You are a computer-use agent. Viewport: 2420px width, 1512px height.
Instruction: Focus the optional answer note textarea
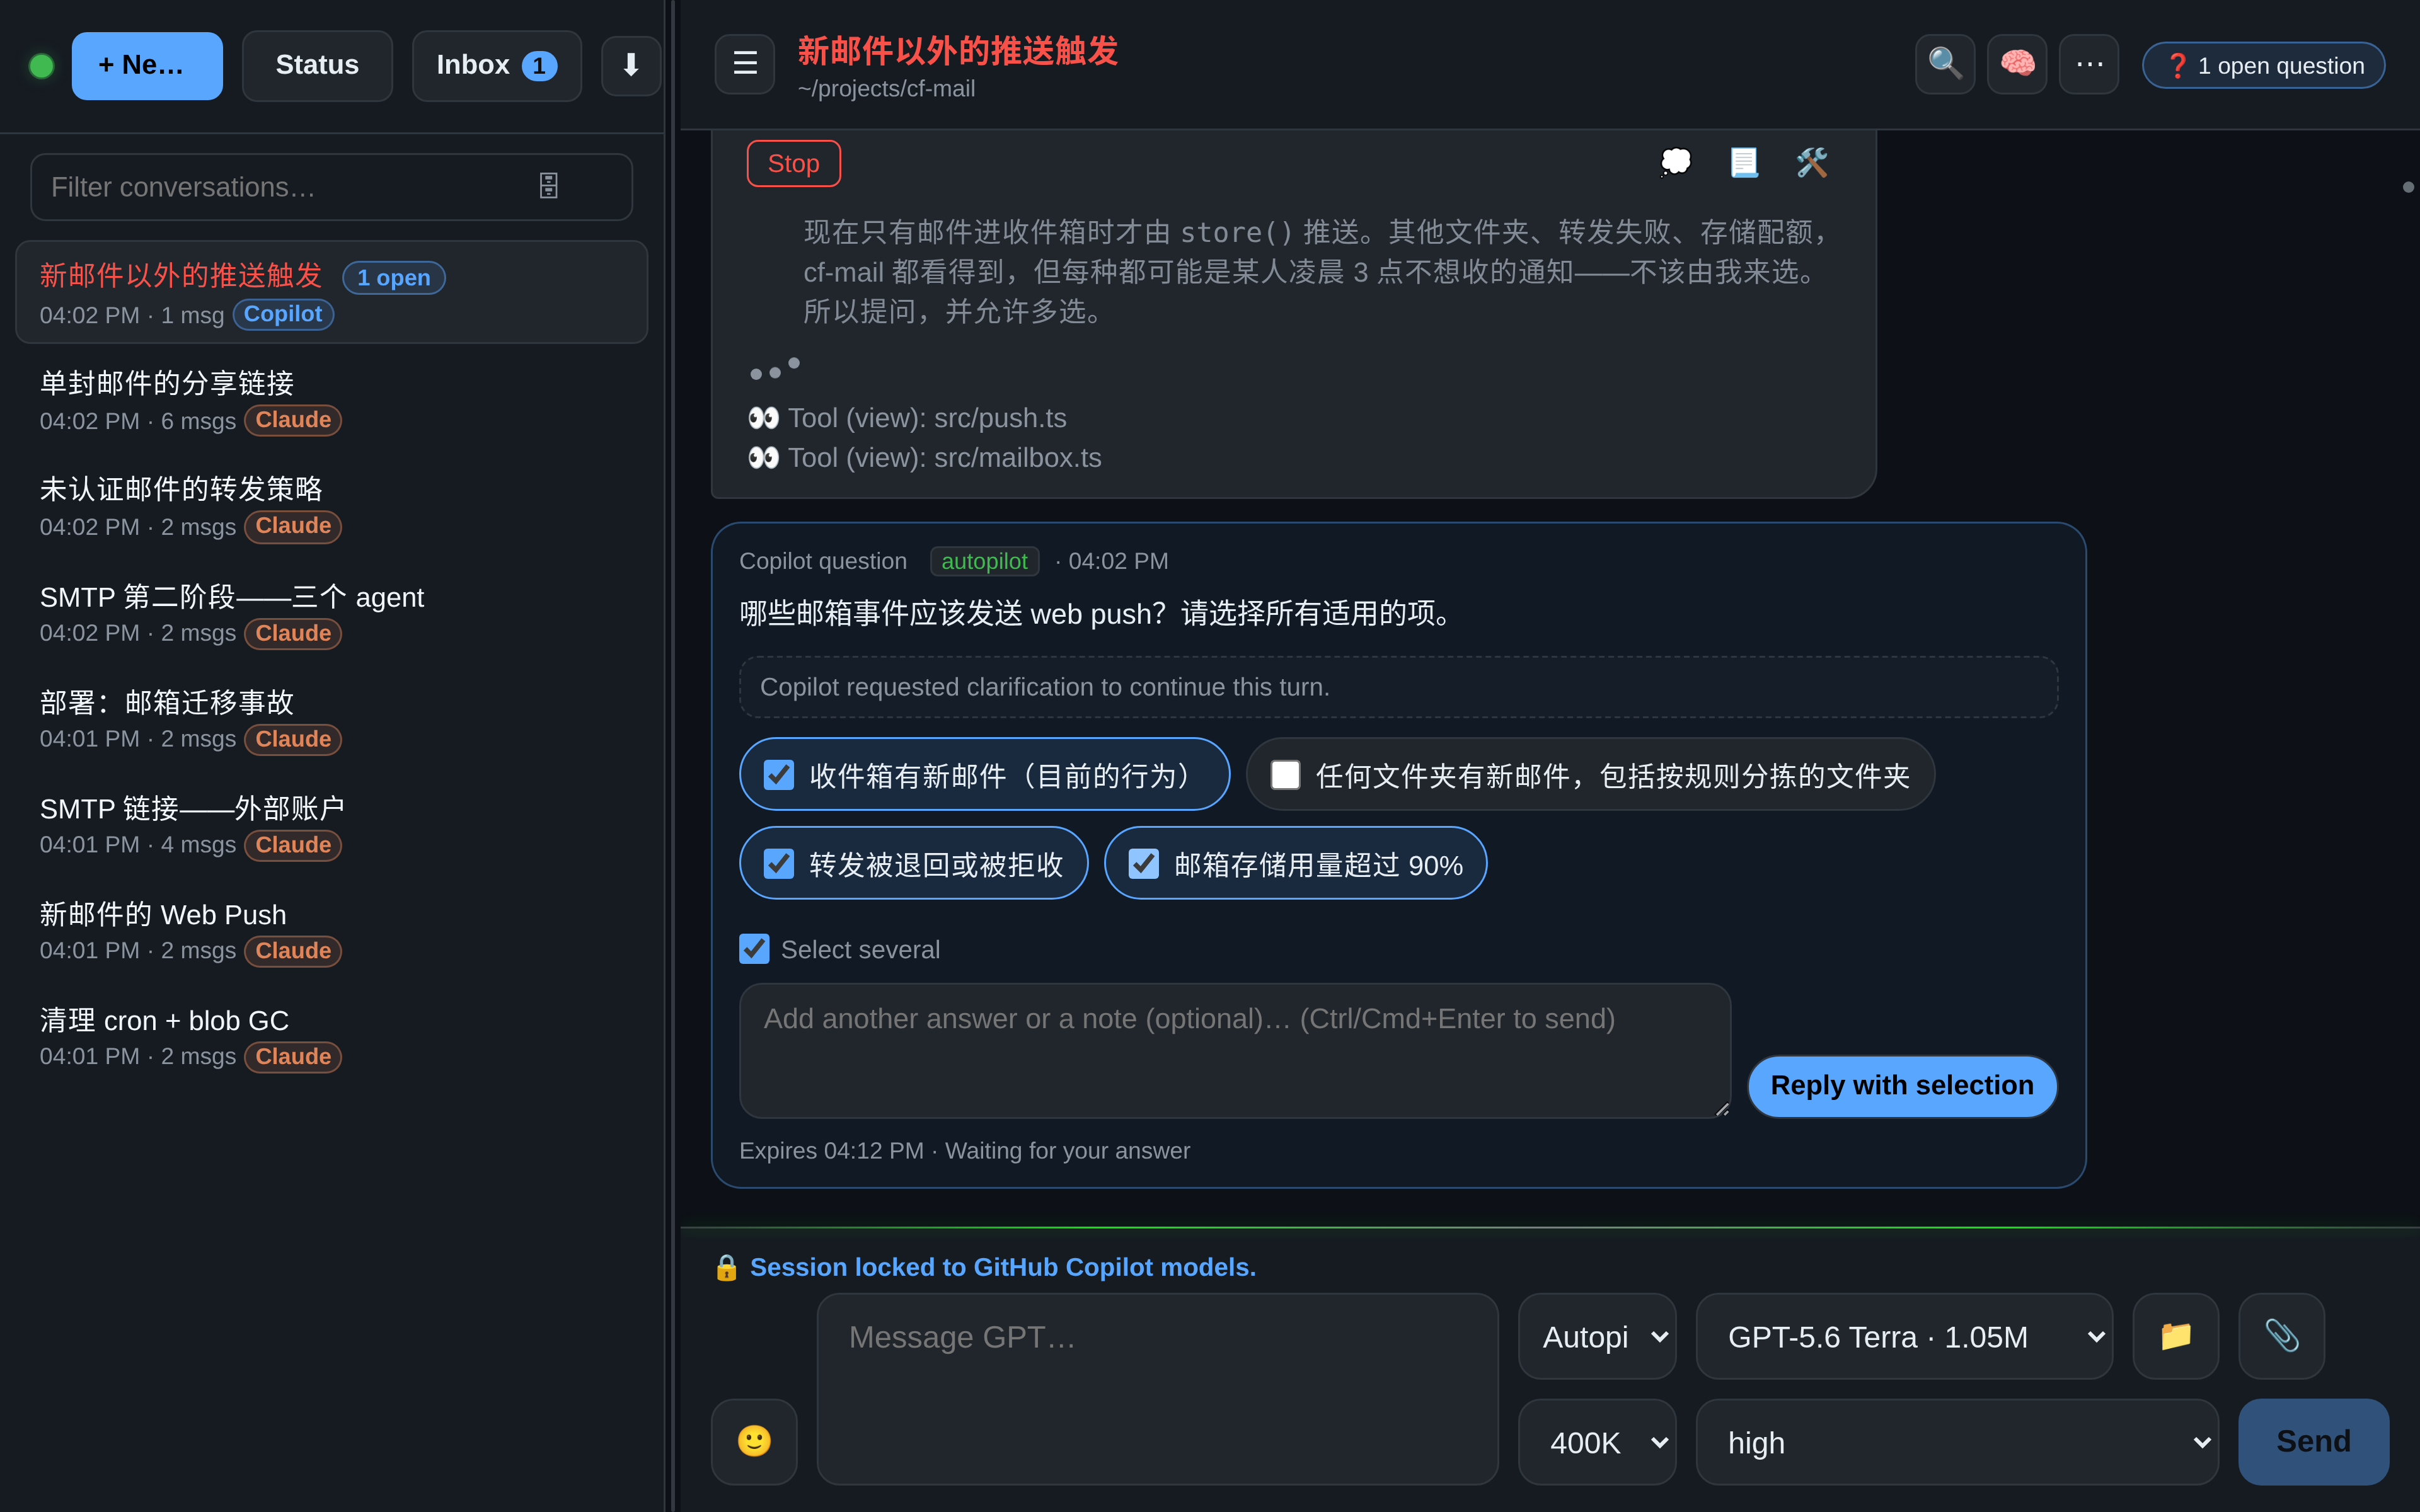coord(1234,1050)
